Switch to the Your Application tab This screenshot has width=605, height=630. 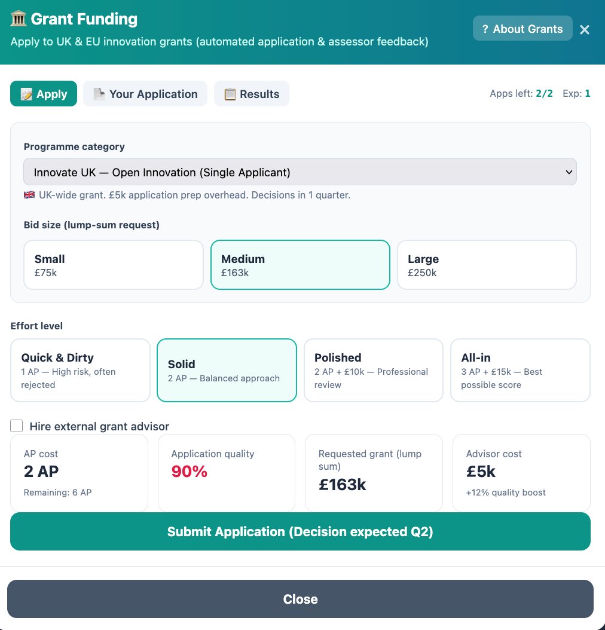coord(145,94)
